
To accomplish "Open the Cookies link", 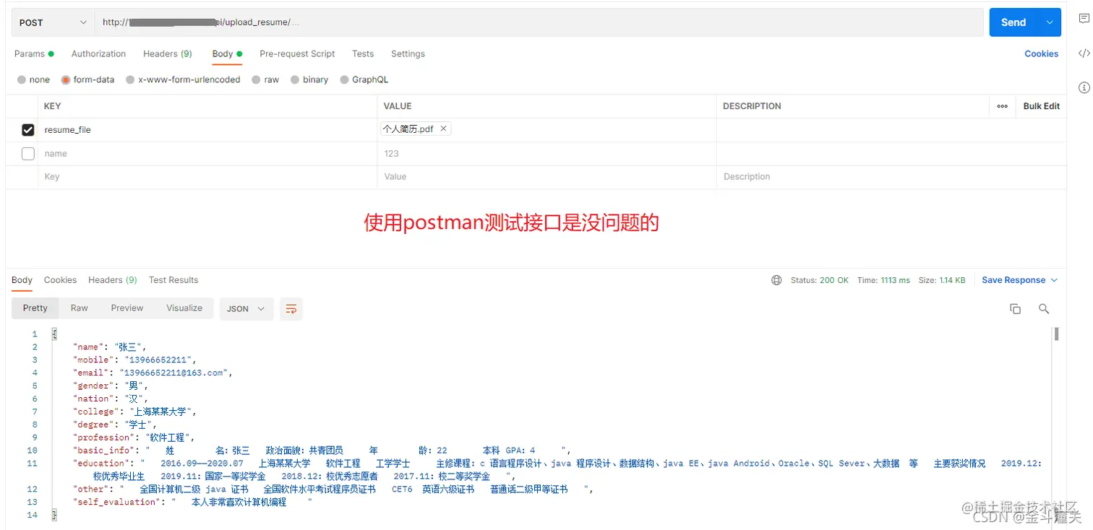I will (x=1042, y=54).
